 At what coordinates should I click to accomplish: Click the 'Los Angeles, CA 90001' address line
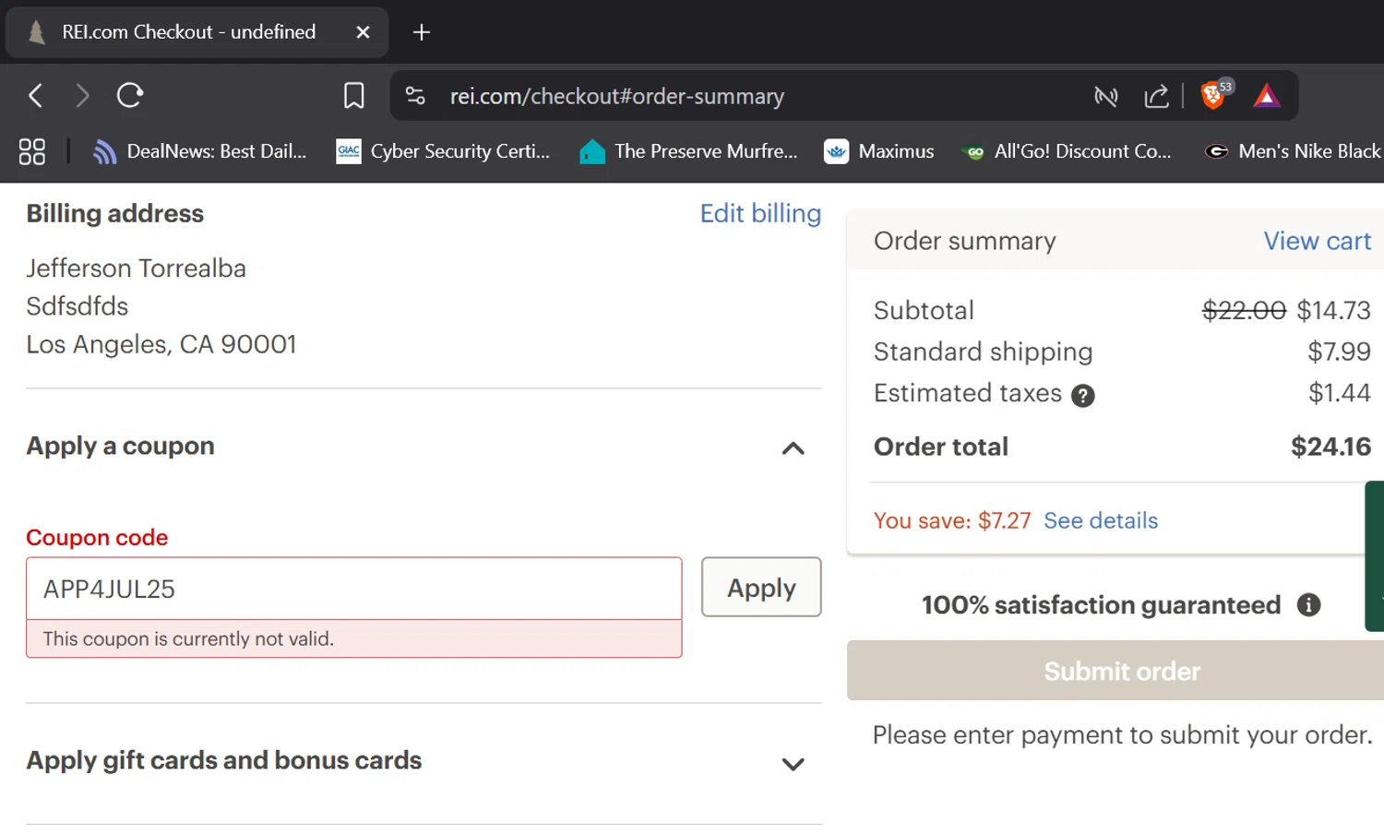(161, 344)
